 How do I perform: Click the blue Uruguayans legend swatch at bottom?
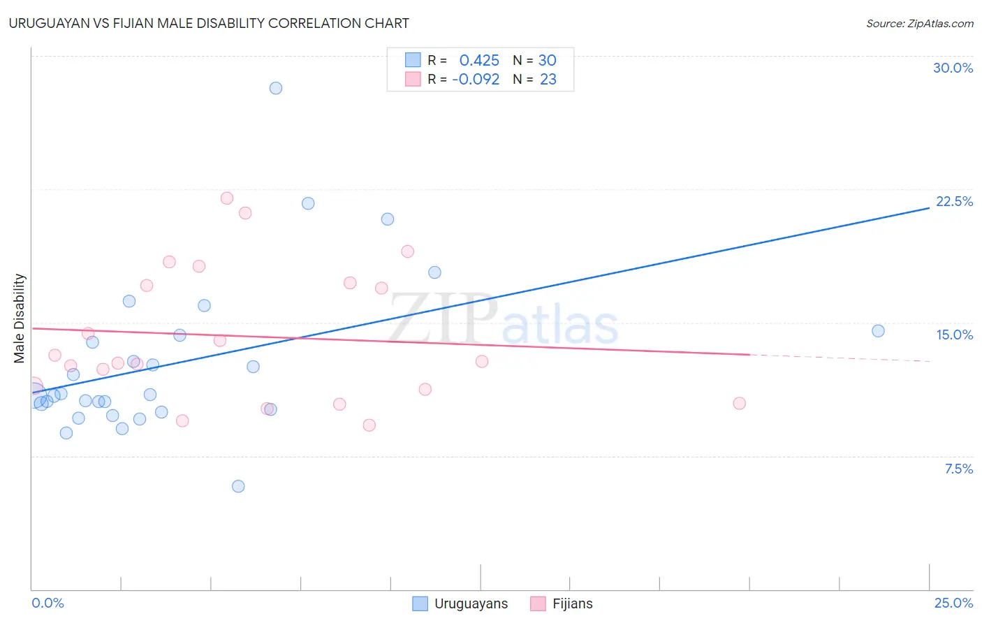click(420, 604)
